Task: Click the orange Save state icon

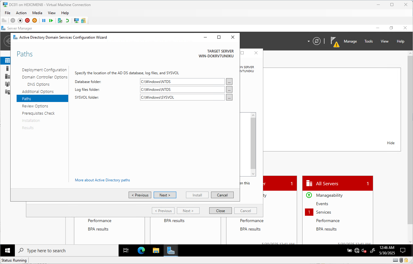Action: tap(34, 21)
